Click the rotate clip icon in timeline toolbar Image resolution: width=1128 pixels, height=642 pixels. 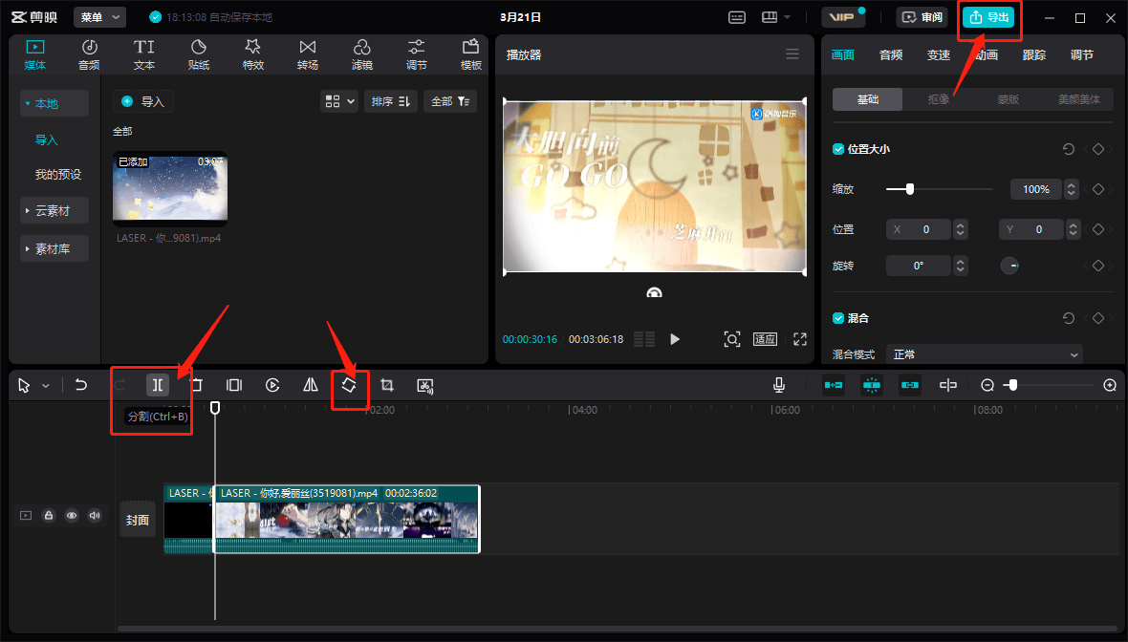(349, 385)
